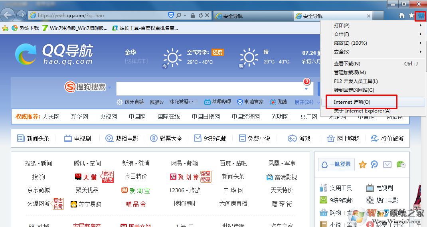Click the QQ导航 logo

[x=54, y=54]
